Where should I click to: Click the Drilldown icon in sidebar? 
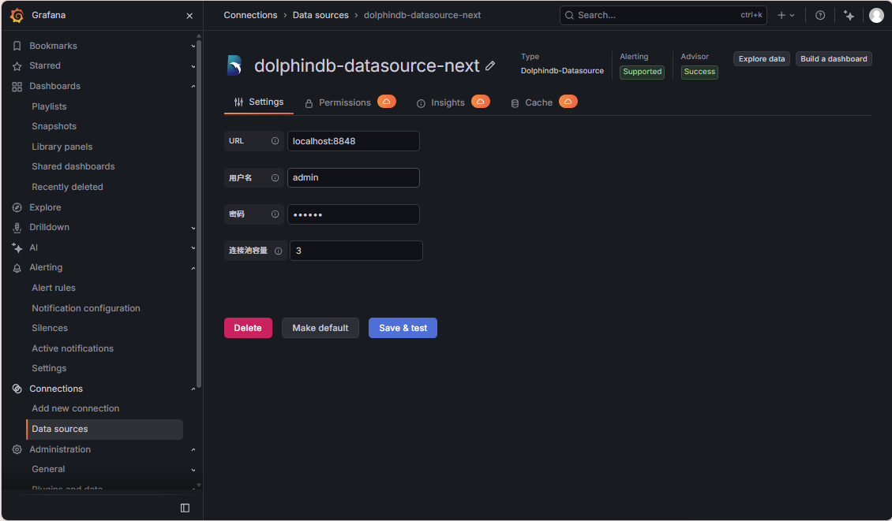[17, 227]
